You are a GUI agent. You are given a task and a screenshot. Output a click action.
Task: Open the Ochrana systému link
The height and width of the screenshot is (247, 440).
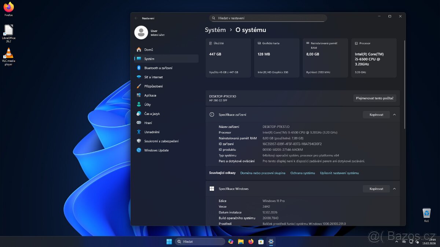(x=302, y=173)
